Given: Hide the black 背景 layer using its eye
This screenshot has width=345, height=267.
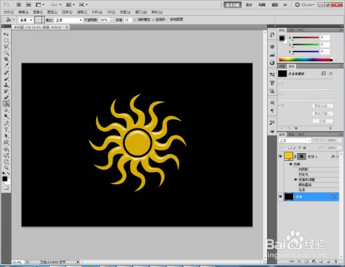Looking at the screenshot, I should tap(280, 197).
